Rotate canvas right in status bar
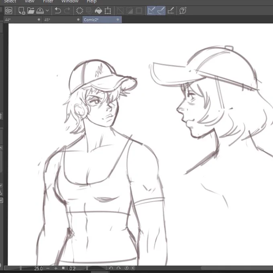Screen dimensions: 273x273 (x=118, y=268)
